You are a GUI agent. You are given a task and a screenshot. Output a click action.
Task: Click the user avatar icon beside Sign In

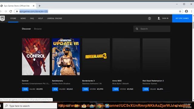coord(159,18)
